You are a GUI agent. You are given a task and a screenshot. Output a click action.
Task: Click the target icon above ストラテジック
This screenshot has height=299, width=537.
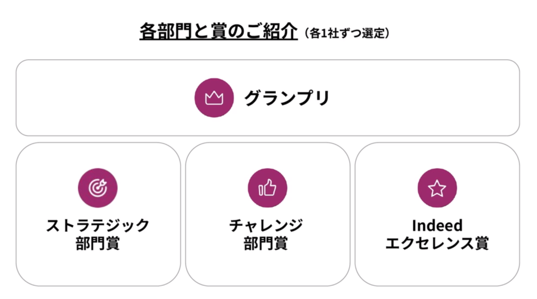(98, 188)
